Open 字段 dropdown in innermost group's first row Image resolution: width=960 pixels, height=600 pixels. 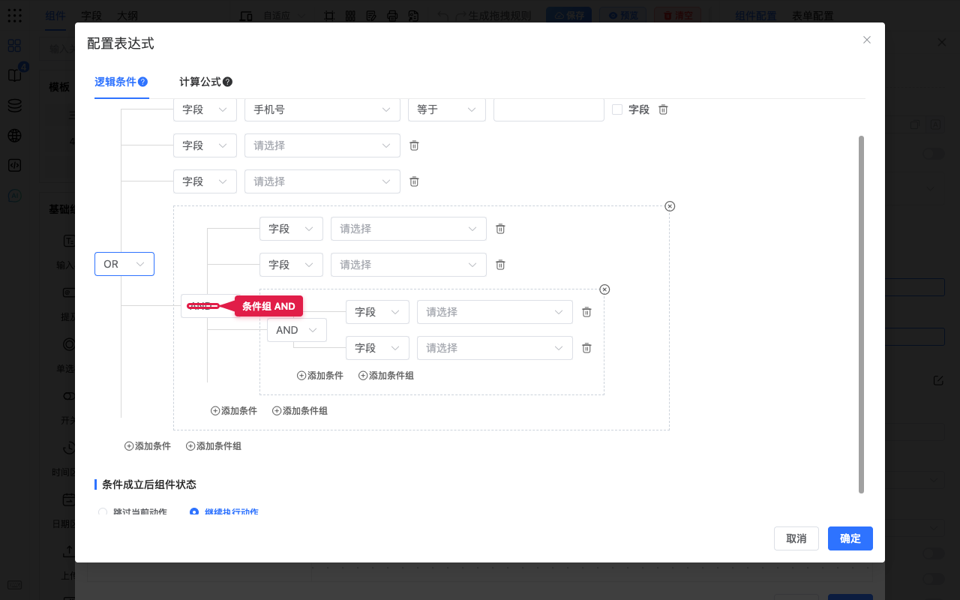point(377,312)
